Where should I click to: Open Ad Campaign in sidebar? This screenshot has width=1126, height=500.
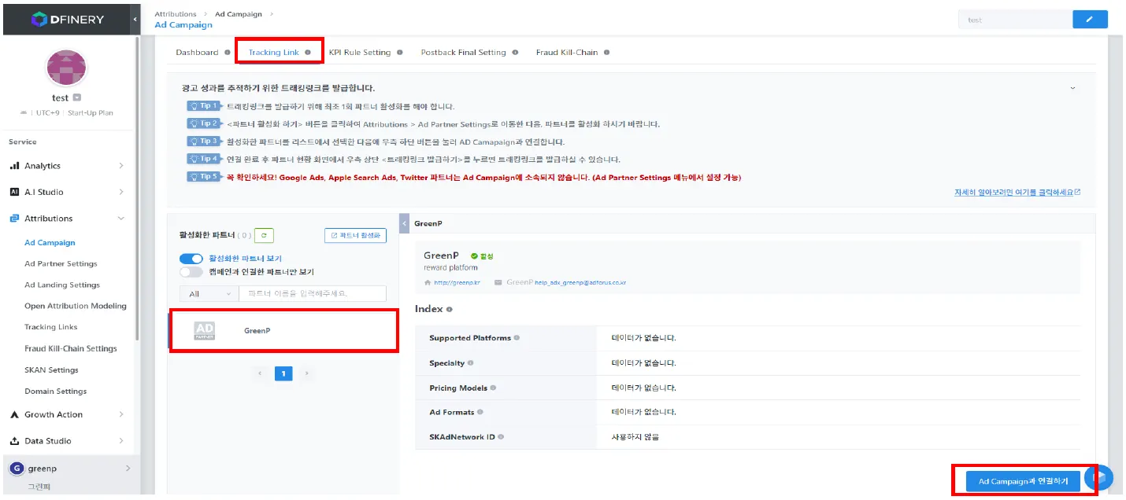50,243
